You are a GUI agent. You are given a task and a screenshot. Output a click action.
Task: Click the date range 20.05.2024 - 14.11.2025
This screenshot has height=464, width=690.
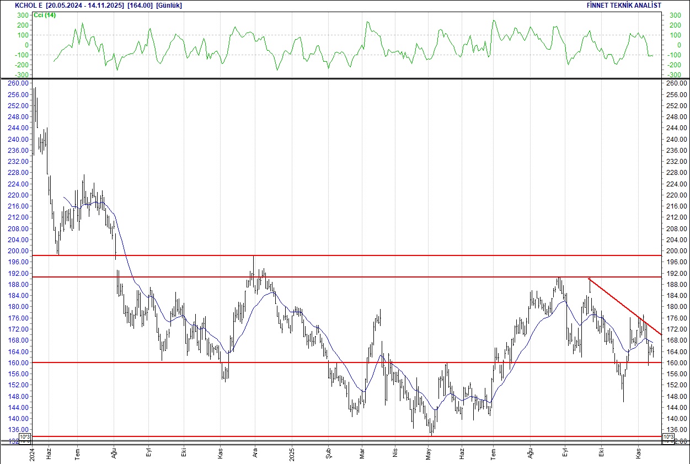point(85,6)
